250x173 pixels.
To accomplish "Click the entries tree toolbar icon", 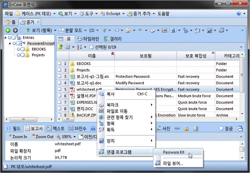I will pyautogui.click(x=186, y=30).
